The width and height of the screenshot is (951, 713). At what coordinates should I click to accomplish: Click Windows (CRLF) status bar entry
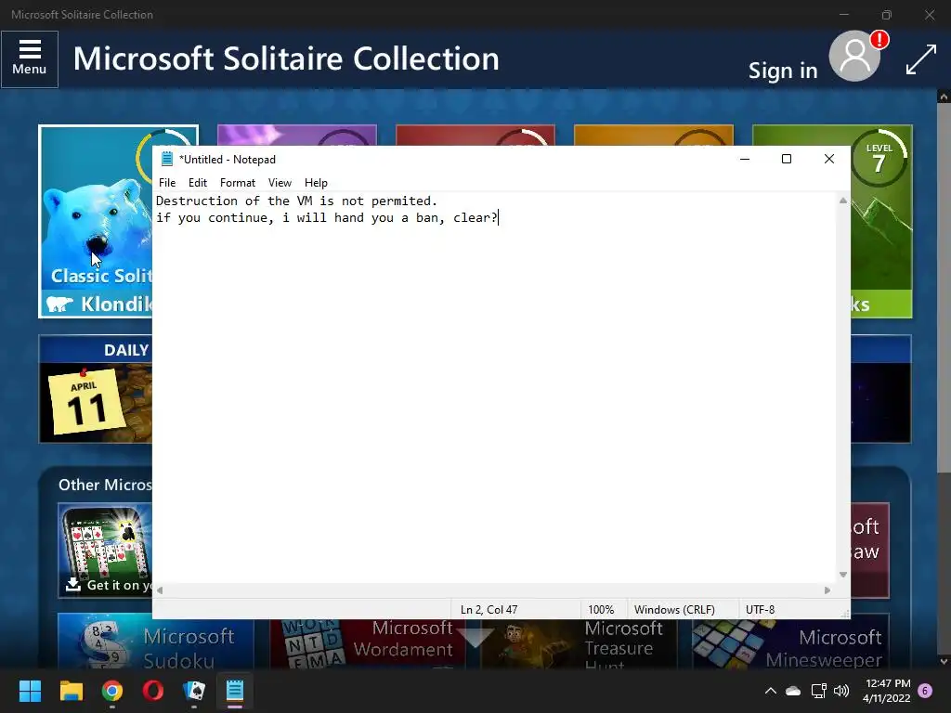tap(674, 609)
